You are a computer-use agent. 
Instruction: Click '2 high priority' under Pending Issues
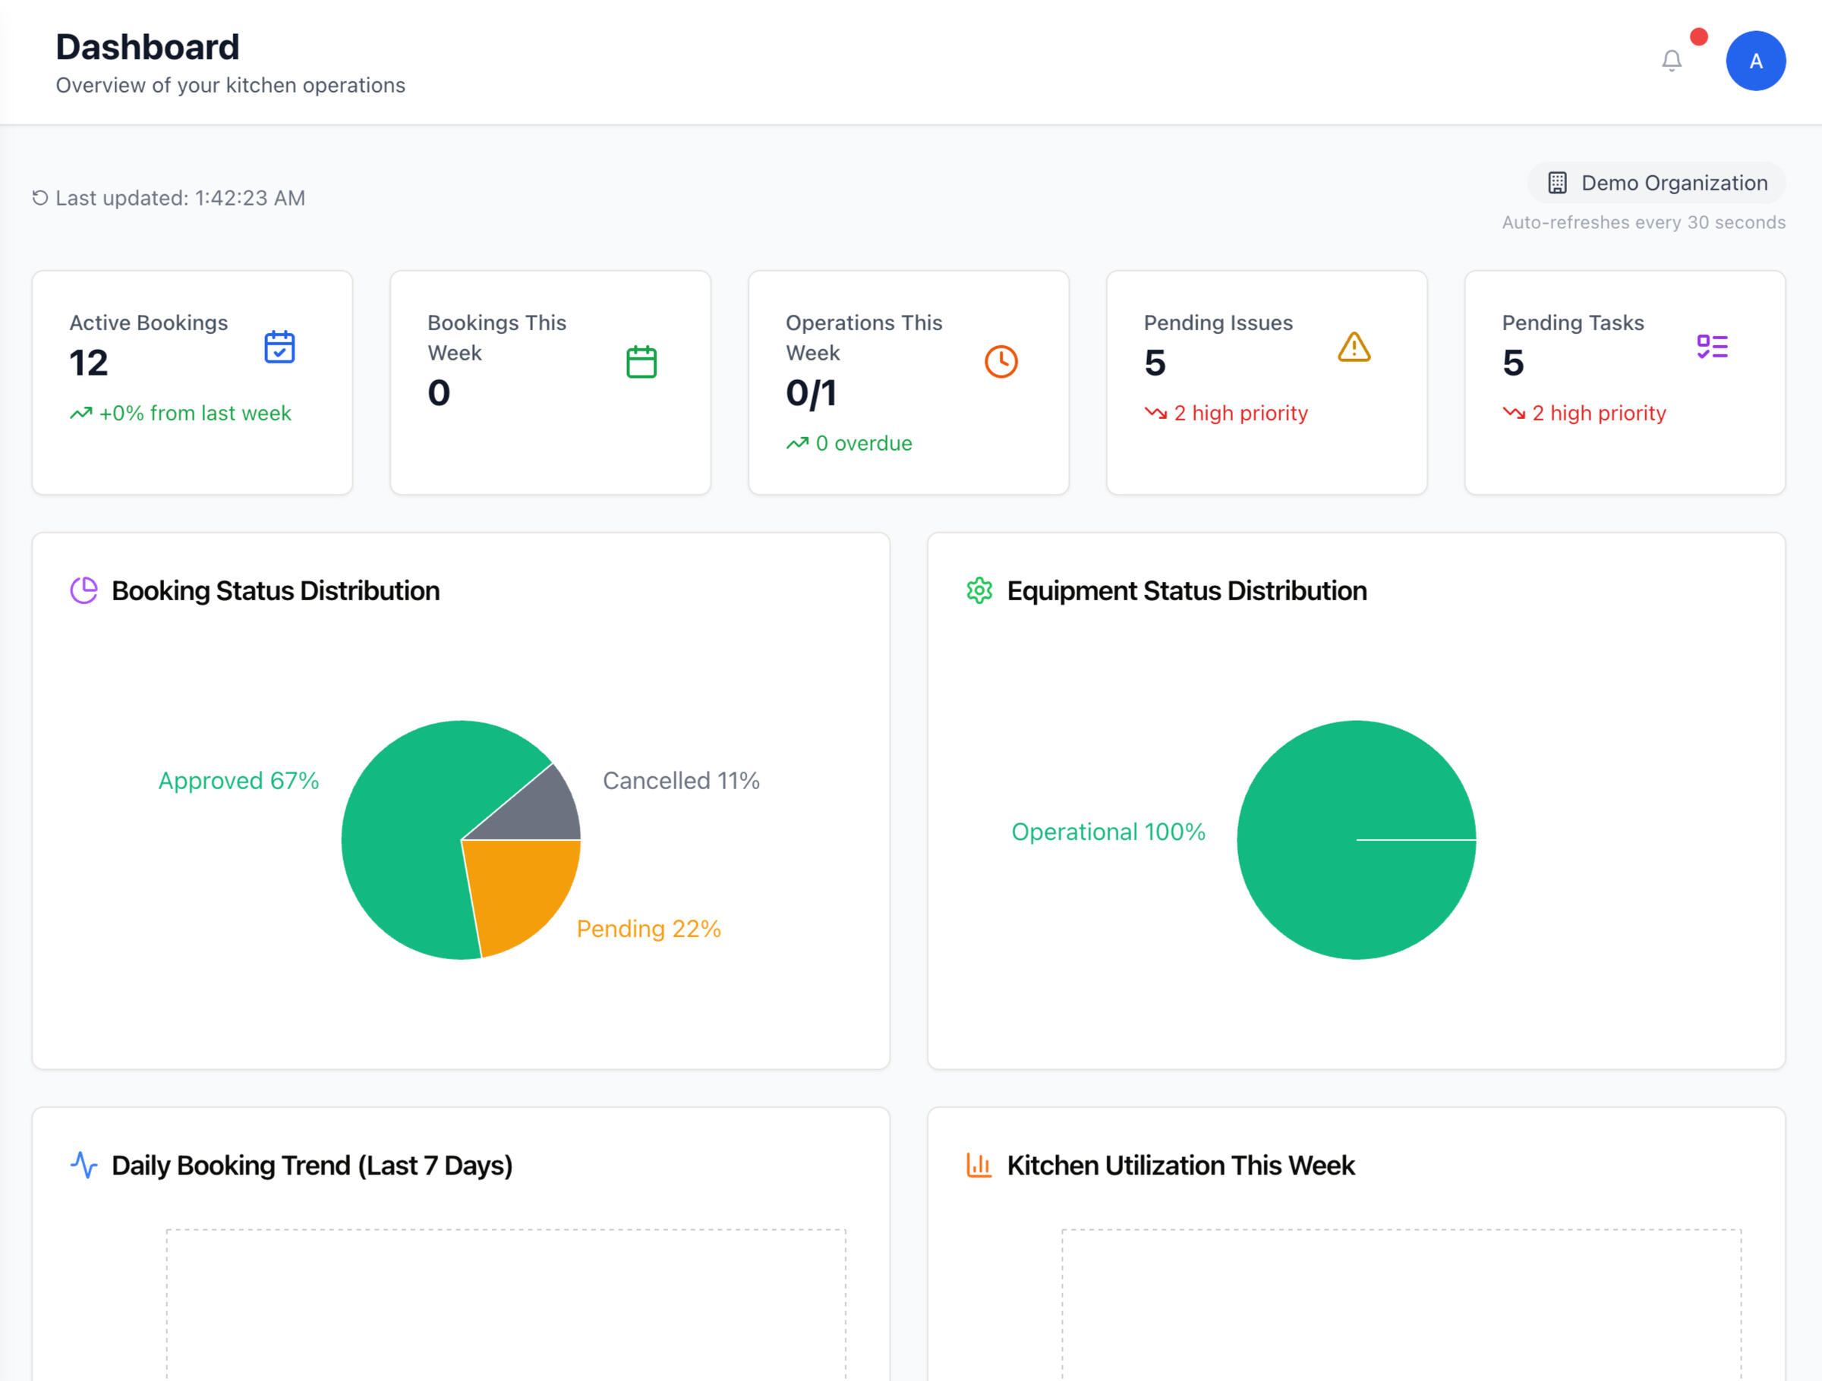point(1240,413)
